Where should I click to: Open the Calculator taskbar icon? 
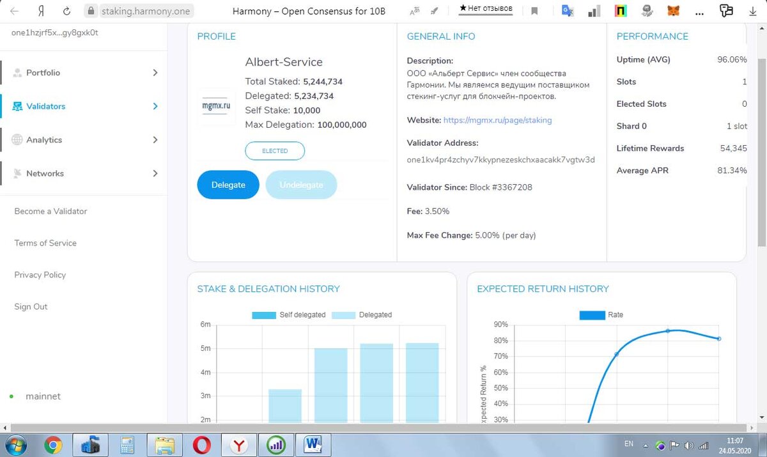(127, 444)
